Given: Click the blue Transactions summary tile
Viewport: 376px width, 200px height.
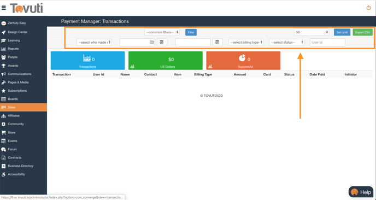Looking at the screenshot, I should (x=88, y=61).
